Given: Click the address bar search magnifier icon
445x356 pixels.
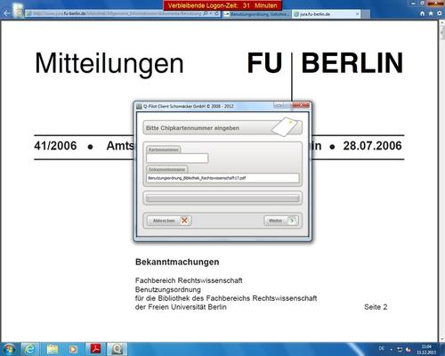Looking at the screenshot, I should point(206,13).
